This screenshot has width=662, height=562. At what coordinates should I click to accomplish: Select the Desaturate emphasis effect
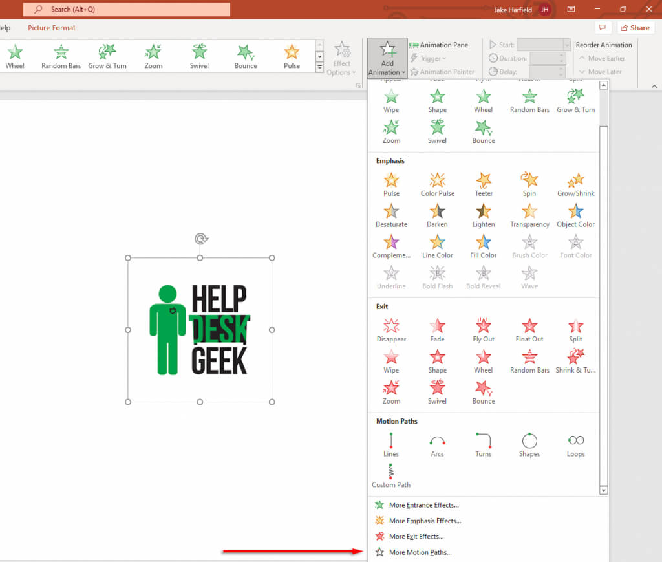tap(391, 216)
